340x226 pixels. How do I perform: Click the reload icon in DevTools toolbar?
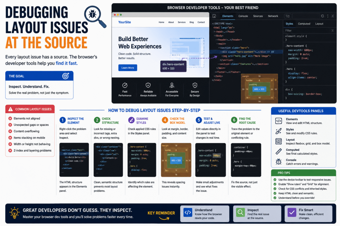click(x=322, y=16)
